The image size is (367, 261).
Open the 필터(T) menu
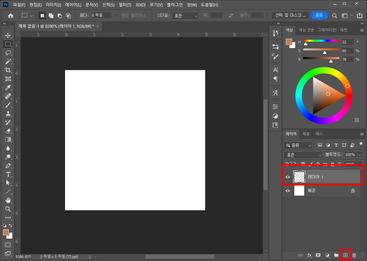tap(125, 5)
